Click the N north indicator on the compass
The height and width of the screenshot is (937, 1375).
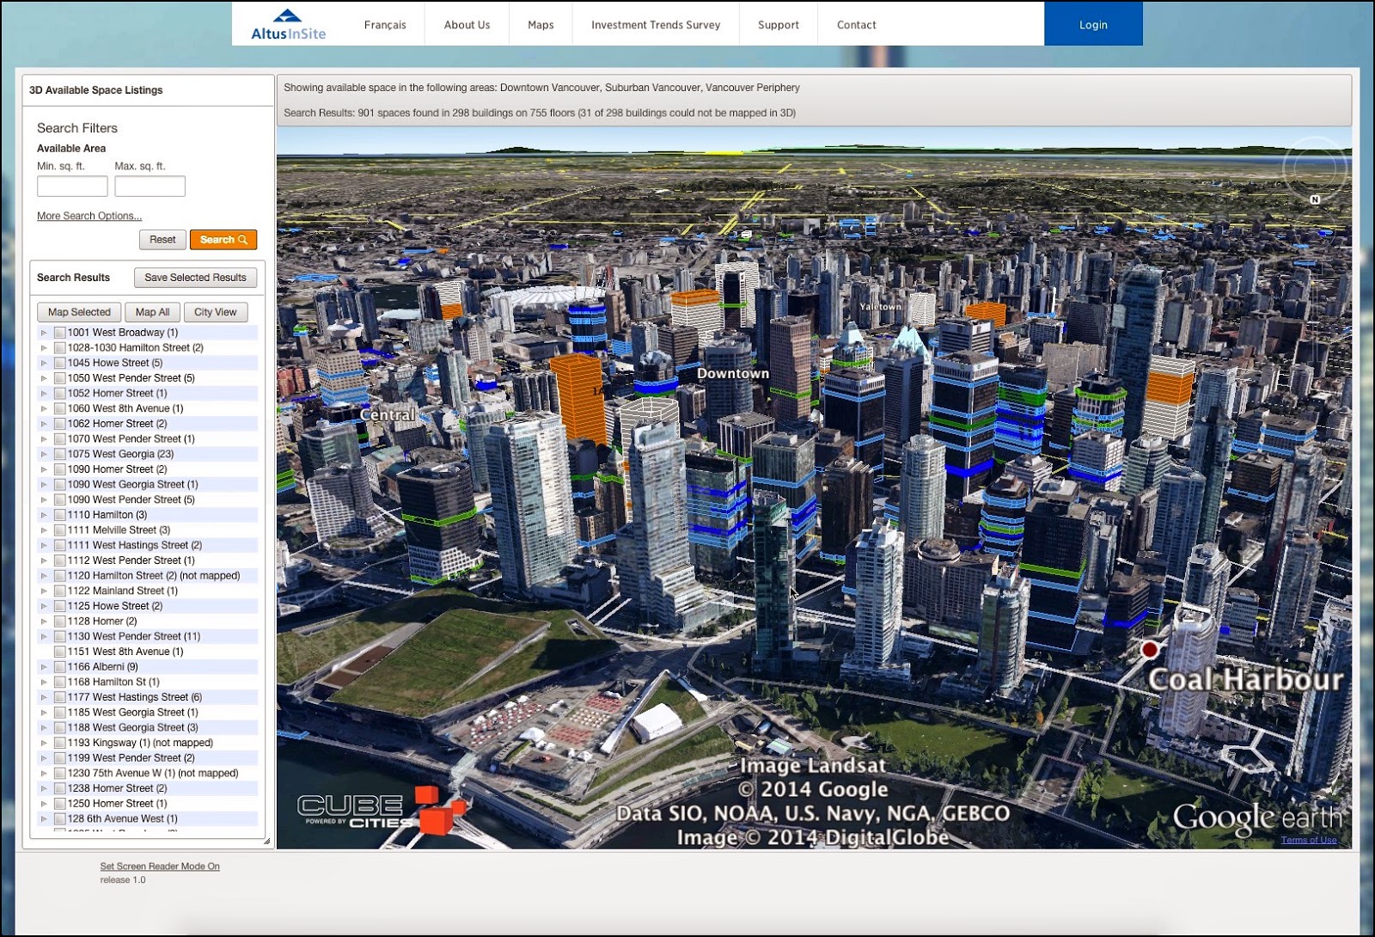[1315, 199]
